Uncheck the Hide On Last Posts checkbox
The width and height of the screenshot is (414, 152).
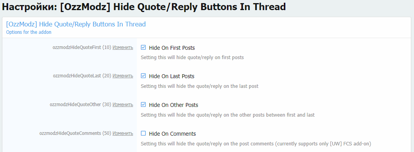[x=143, y=76]
